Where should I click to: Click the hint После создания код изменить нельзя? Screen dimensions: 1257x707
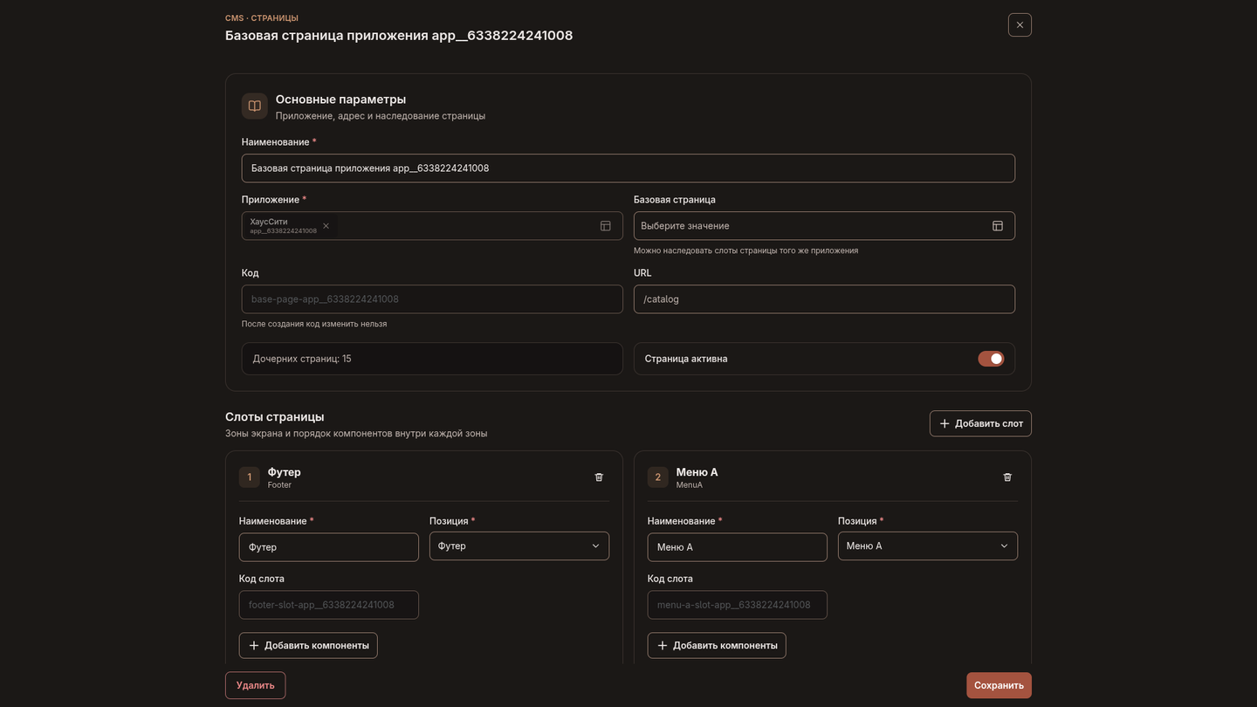tap(314, 324)
